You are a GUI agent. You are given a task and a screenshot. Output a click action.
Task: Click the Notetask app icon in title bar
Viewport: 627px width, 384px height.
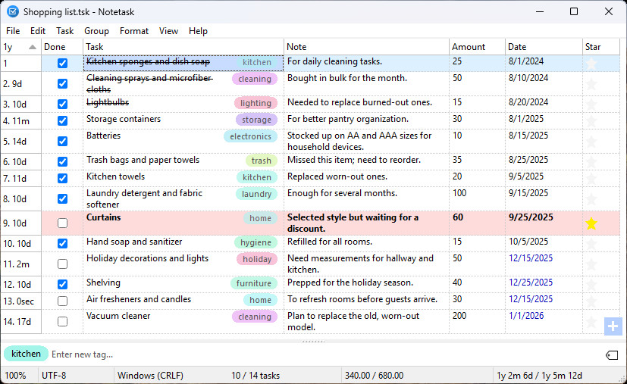[x=13, y=11]
